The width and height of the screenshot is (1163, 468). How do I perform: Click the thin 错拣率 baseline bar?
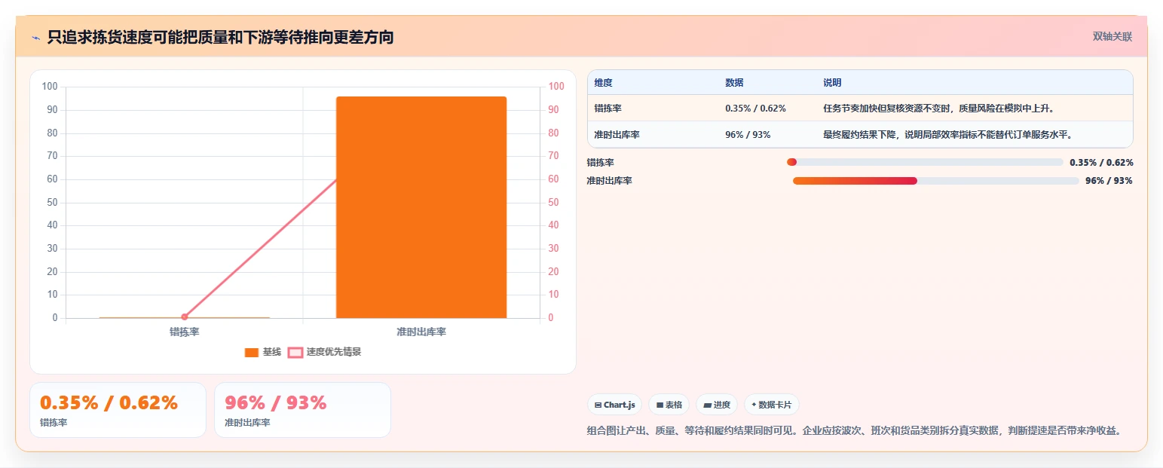(x=185, y=317)
